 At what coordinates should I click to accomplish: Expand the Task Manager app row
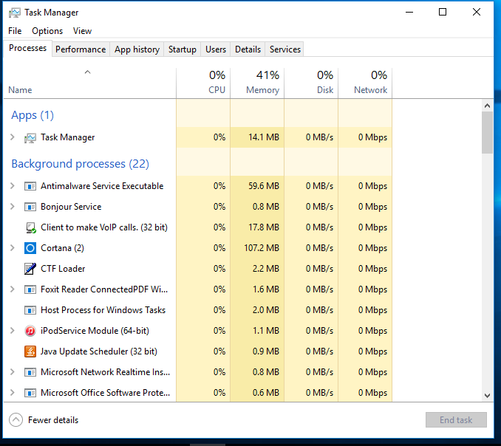point(13,137)
